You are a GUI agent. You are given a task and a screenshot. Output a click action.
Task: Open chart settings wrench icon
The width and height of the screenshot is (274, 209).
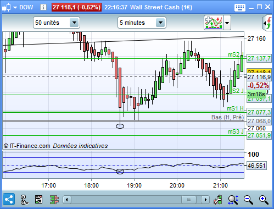(x=218, y=200)
